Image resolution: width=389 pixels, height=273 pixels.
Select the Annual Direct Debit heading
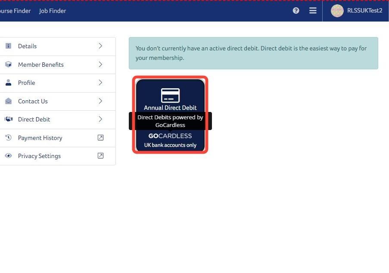click(x=170, y=108)
